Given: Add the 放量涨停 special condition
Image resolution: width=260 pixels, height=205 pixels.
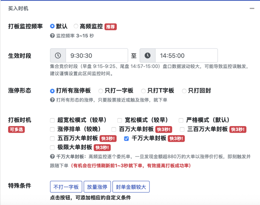Looking at the screenshot, I should pyautogui.click(x=97, y=187).
